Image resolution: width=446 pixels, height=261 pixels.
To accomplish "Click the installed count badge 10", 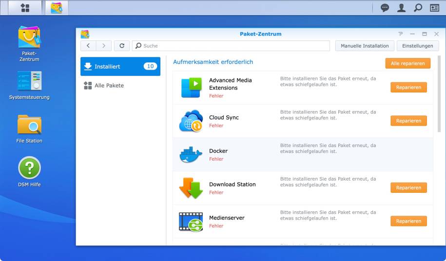I will click(150, 66).
